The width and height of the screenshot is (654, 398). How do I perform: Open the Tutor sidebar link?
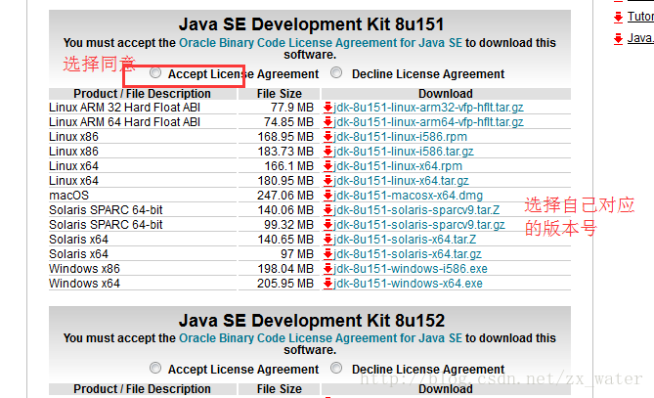pos(640,17)
